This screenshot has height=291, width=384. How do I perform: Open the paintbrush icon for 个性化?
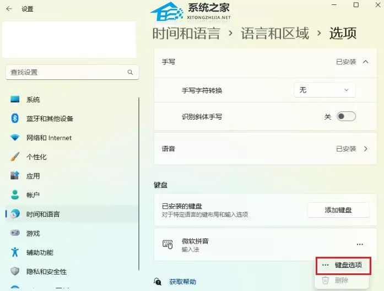15,157
